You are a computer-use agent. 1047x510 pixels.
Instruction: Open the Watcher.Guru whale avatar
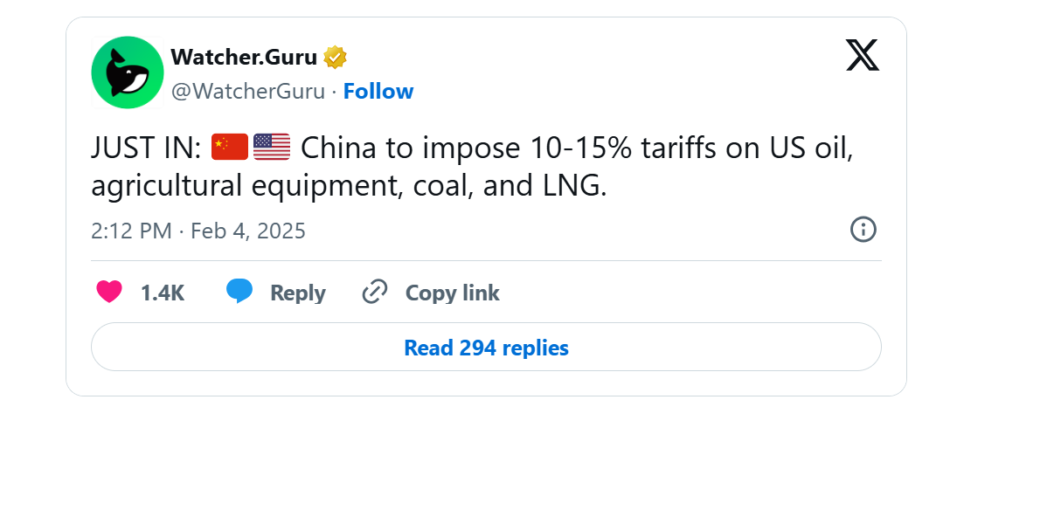128,72
